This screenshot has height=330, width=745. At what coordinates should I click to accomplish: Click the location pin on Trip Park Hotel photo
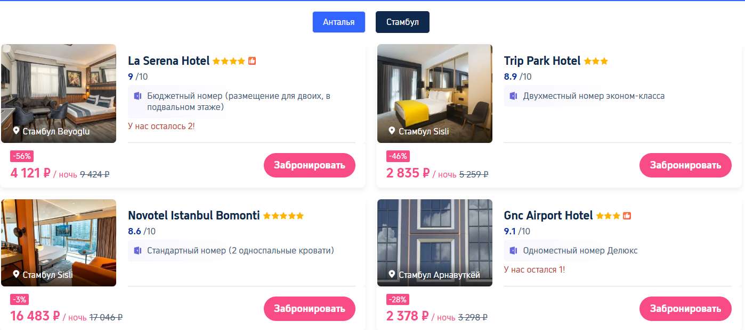click(392, 131)
